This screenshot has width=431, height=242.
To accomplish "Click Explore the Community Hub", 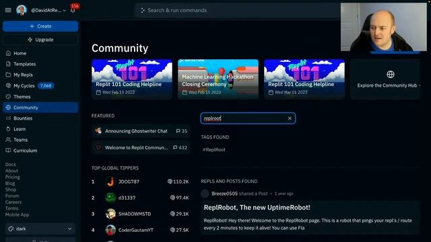I will pos(385,79).
